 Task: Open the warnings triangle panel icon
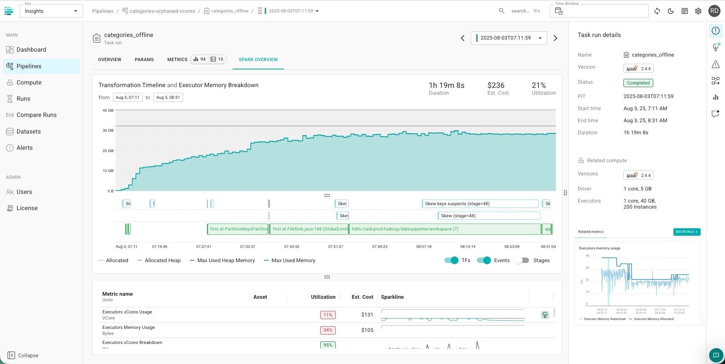click(x=716, y=64)
